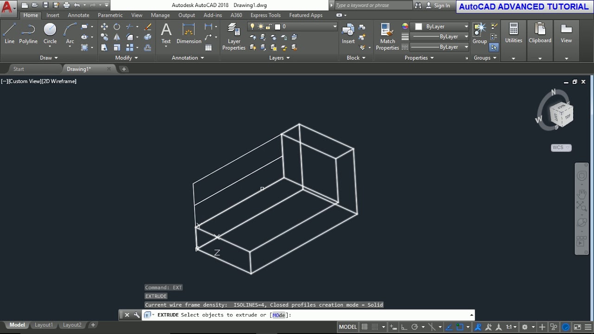
Task: Toggle object snap tracking in status bar
Action: point(449,327)
